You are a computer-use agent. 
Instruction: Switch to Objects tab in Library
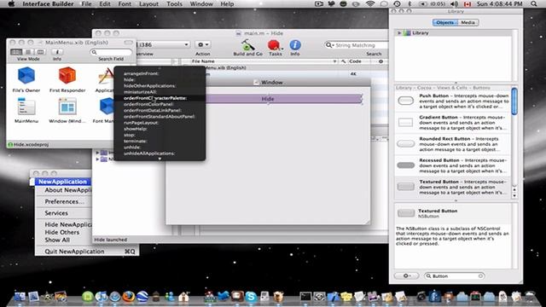coord(445,22)
